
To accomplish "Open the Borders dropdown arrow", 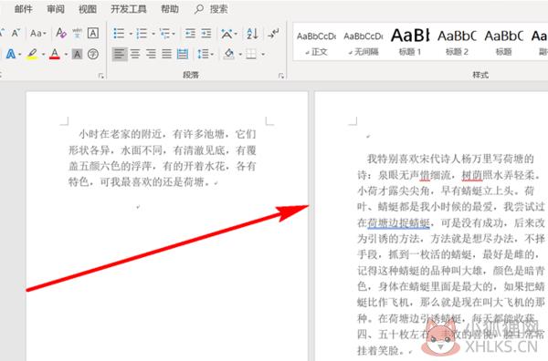I will [x=263, y=55].
